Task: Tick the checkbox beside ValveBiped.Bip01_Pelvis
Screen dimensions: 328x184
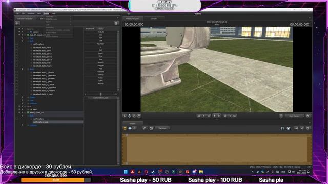Action: tap(17, 48)
